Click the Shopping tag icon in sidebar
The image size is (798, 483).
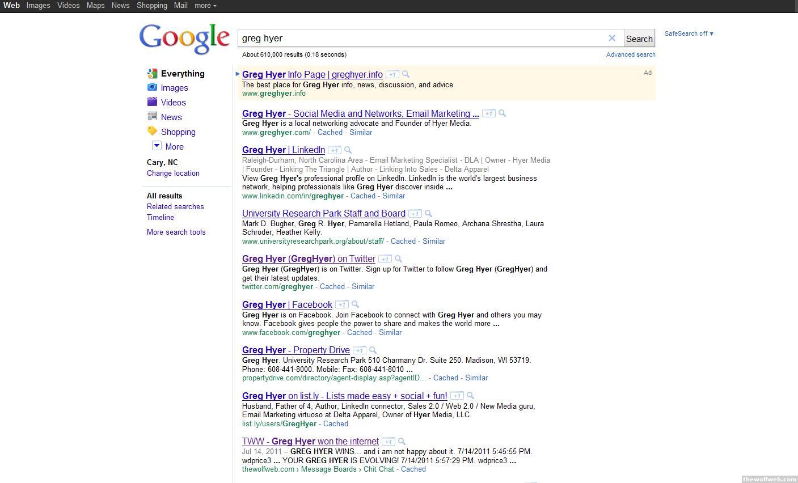[x=152, y=131]
